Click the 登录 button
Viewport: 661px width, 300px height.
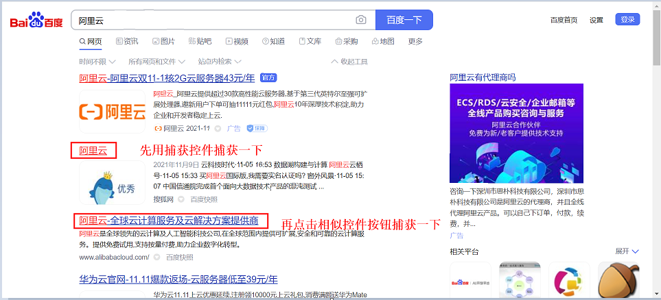click(627, 19)
